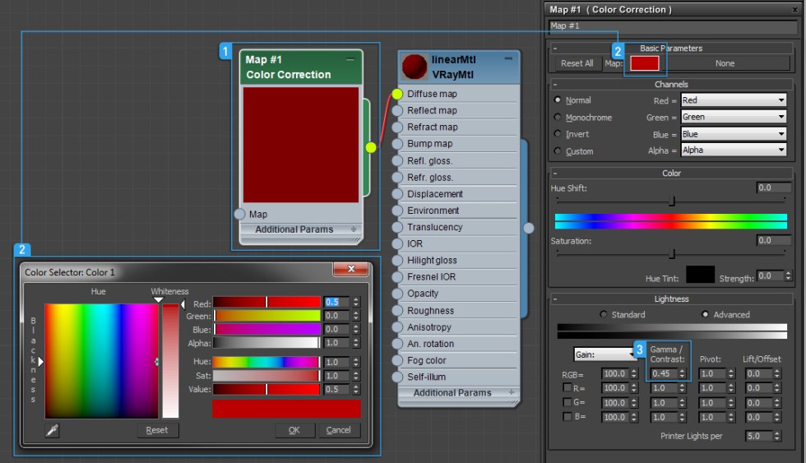Click the Translucency input socket
Screen dimensions: 806x463
(x=397, y=227)
